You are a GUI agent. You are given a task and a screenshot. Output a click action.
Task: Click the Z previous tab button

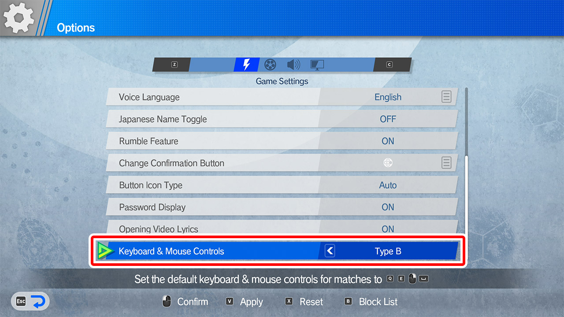click(174, 65)
